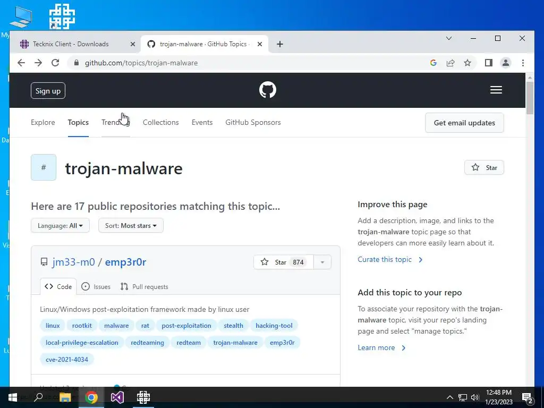Open GitHub Sponsors navigation item

pos(253,123)
